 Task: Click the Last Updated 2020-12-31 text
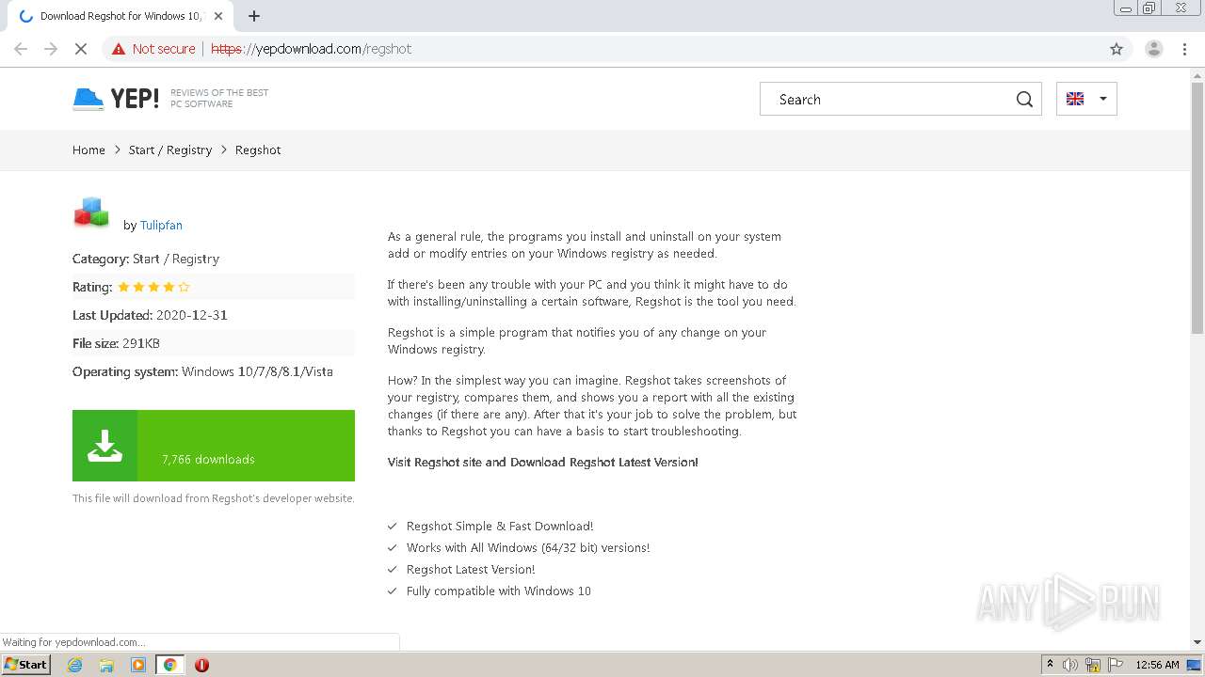click(x=150, y=315)
